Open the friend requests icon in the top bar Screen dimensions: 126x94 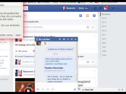click(95, 8)
